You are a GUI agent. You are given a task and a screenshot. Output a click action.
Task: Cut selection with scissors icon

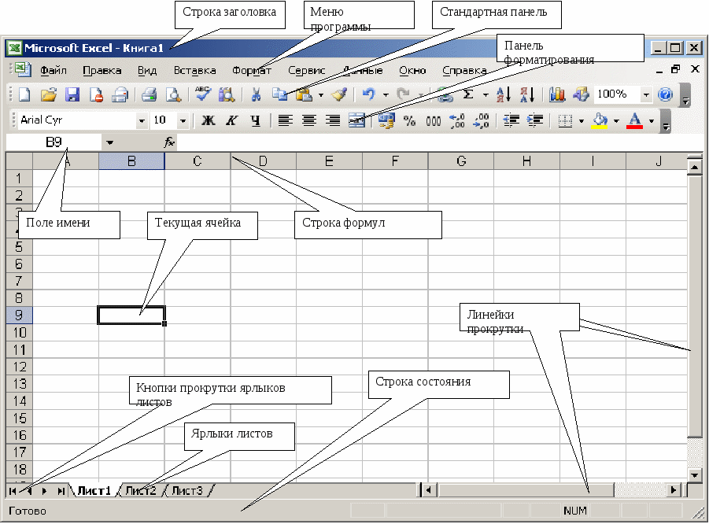[256, 94]
